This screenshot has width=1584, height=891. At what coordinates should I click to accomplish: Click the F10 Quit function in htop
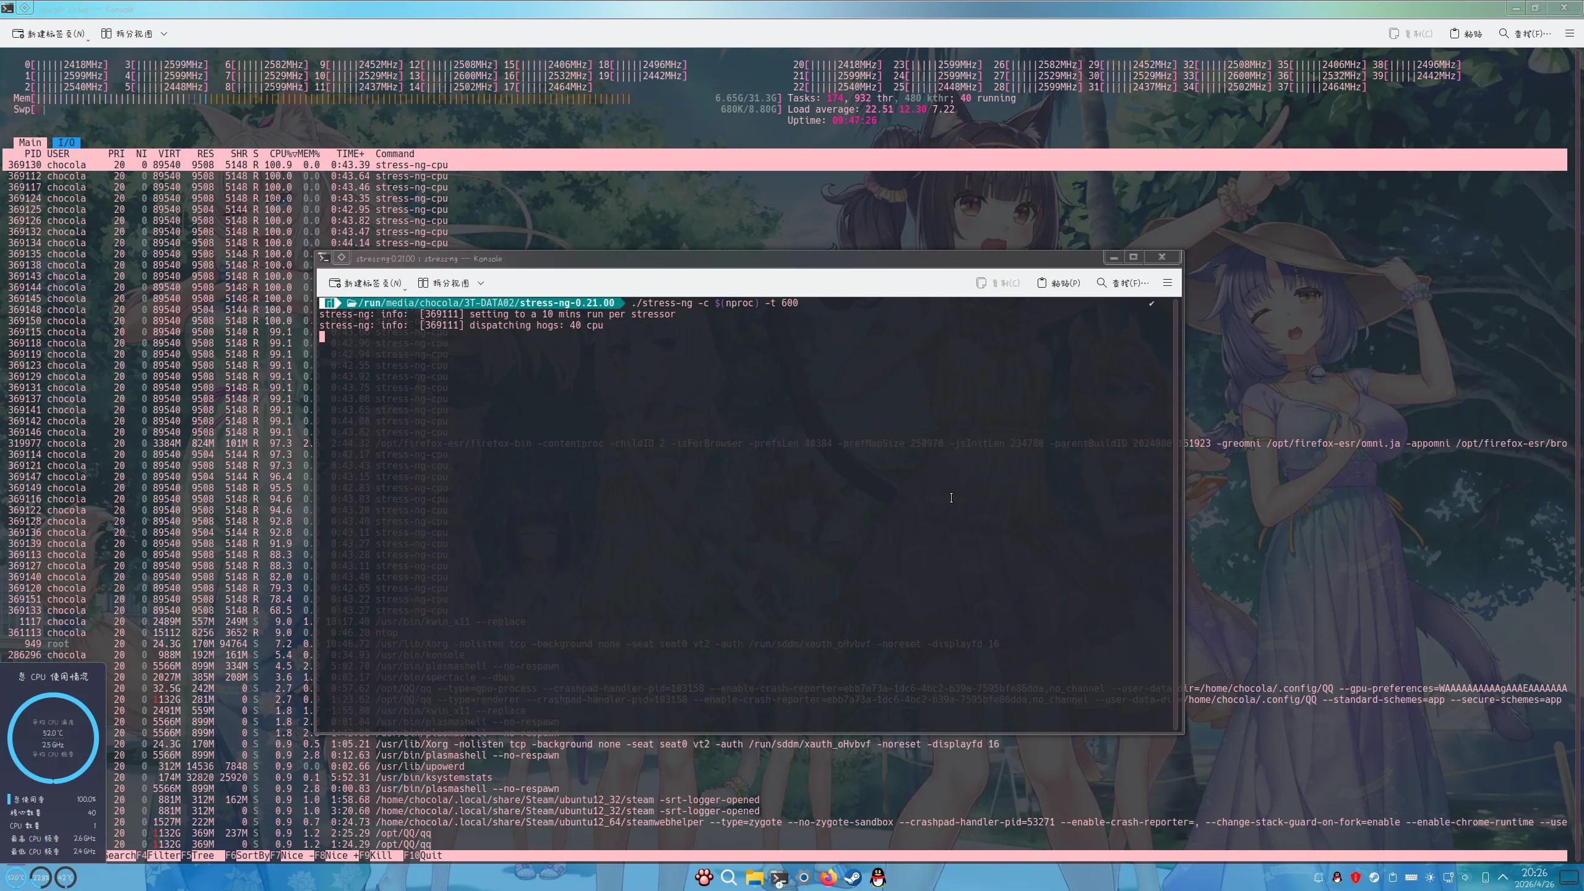[x=423, y=856]
